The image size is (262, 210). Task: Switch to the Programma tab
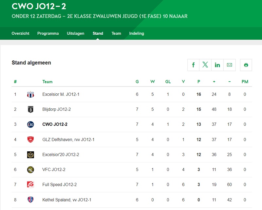coord(48,33)
